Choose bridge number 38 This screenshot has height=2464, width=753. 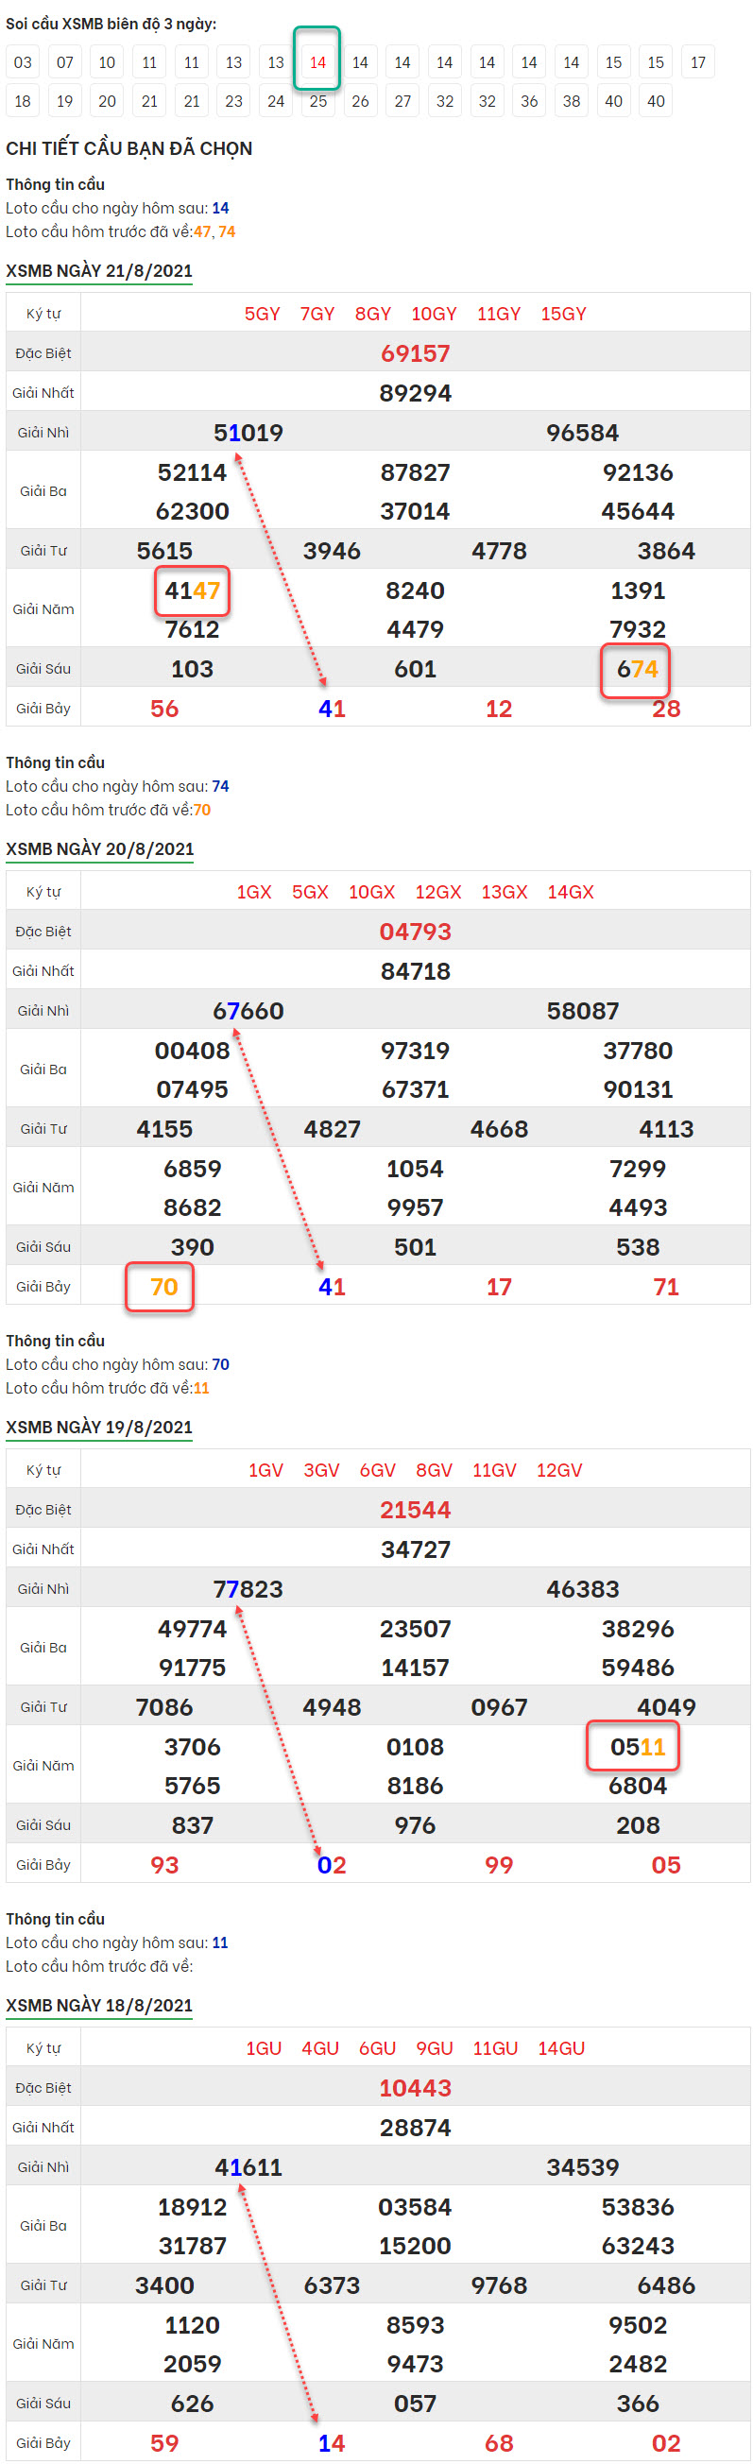572,100
